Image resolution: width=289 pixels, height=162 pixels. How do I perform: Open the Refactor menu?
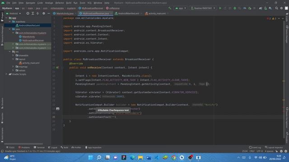[x=60, y=3]
